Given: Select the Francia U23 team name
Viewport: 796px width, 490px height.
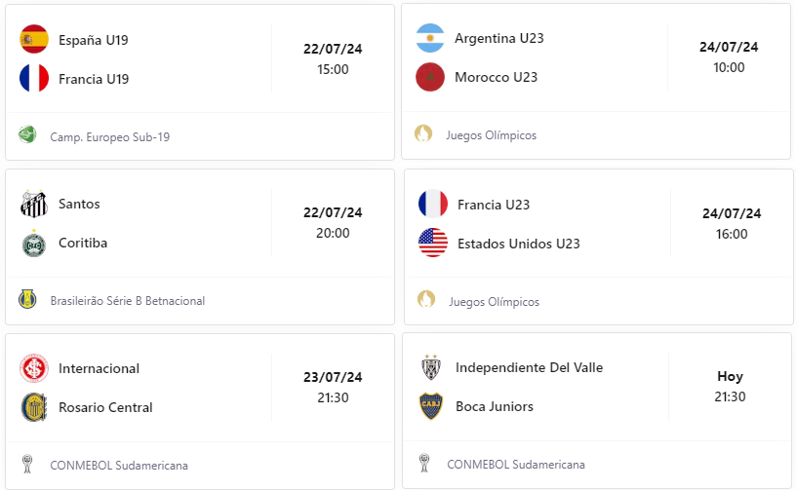Looking at the screenshot, I should point(494,205).
